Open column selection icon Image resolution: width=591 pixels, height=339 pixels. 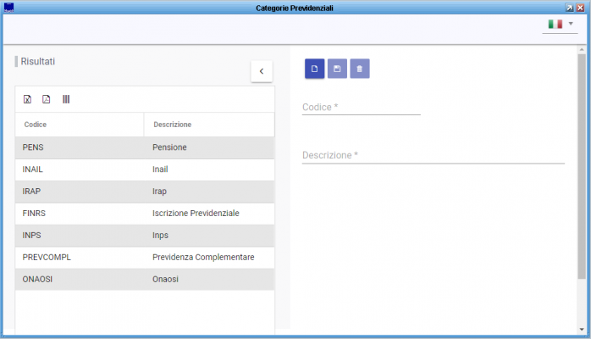66,99
